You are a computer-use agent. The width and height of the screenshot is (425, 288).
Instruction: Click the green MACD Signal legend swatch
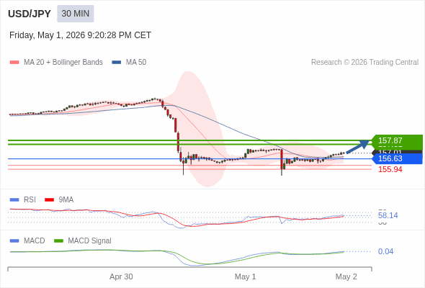tap(58, 241)
